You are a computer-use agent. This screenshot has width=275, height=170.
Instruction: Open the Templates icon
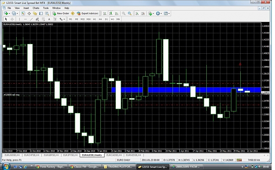[165, 13]
